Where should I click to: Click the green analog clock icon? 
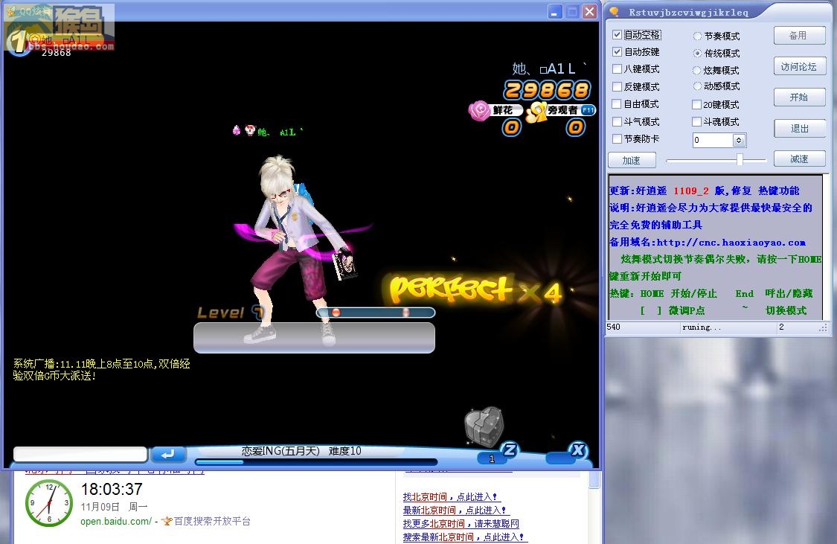click(x=49, y=503)
